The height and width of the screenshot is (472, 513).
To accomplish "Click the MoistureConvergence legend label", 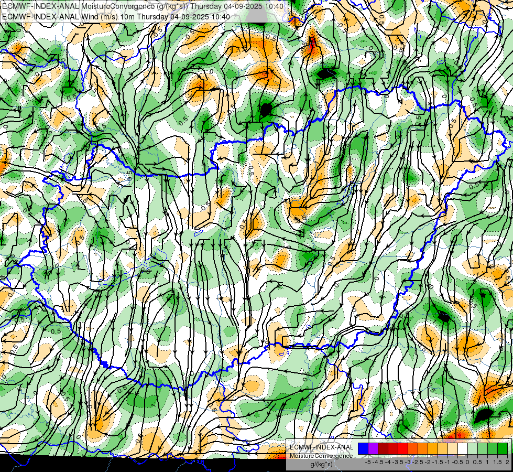I will click(321, 456).
